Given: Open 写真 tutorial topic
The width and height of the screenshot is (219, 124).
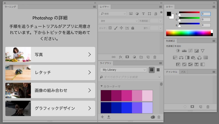Looking at the screenshot, I should (50, 55).
